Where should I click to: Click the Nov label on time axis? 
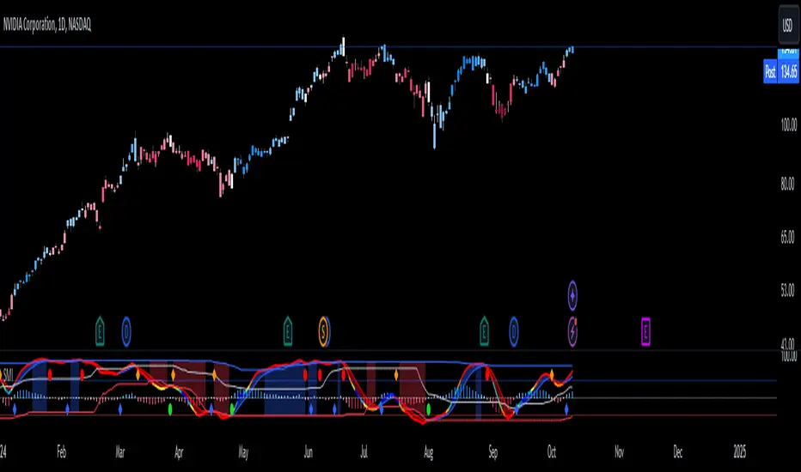point(619,451)
